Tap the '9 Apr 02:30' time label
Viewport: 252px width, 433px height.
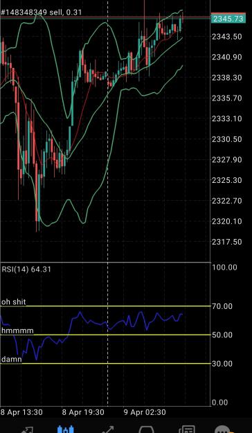click(145, 413)
